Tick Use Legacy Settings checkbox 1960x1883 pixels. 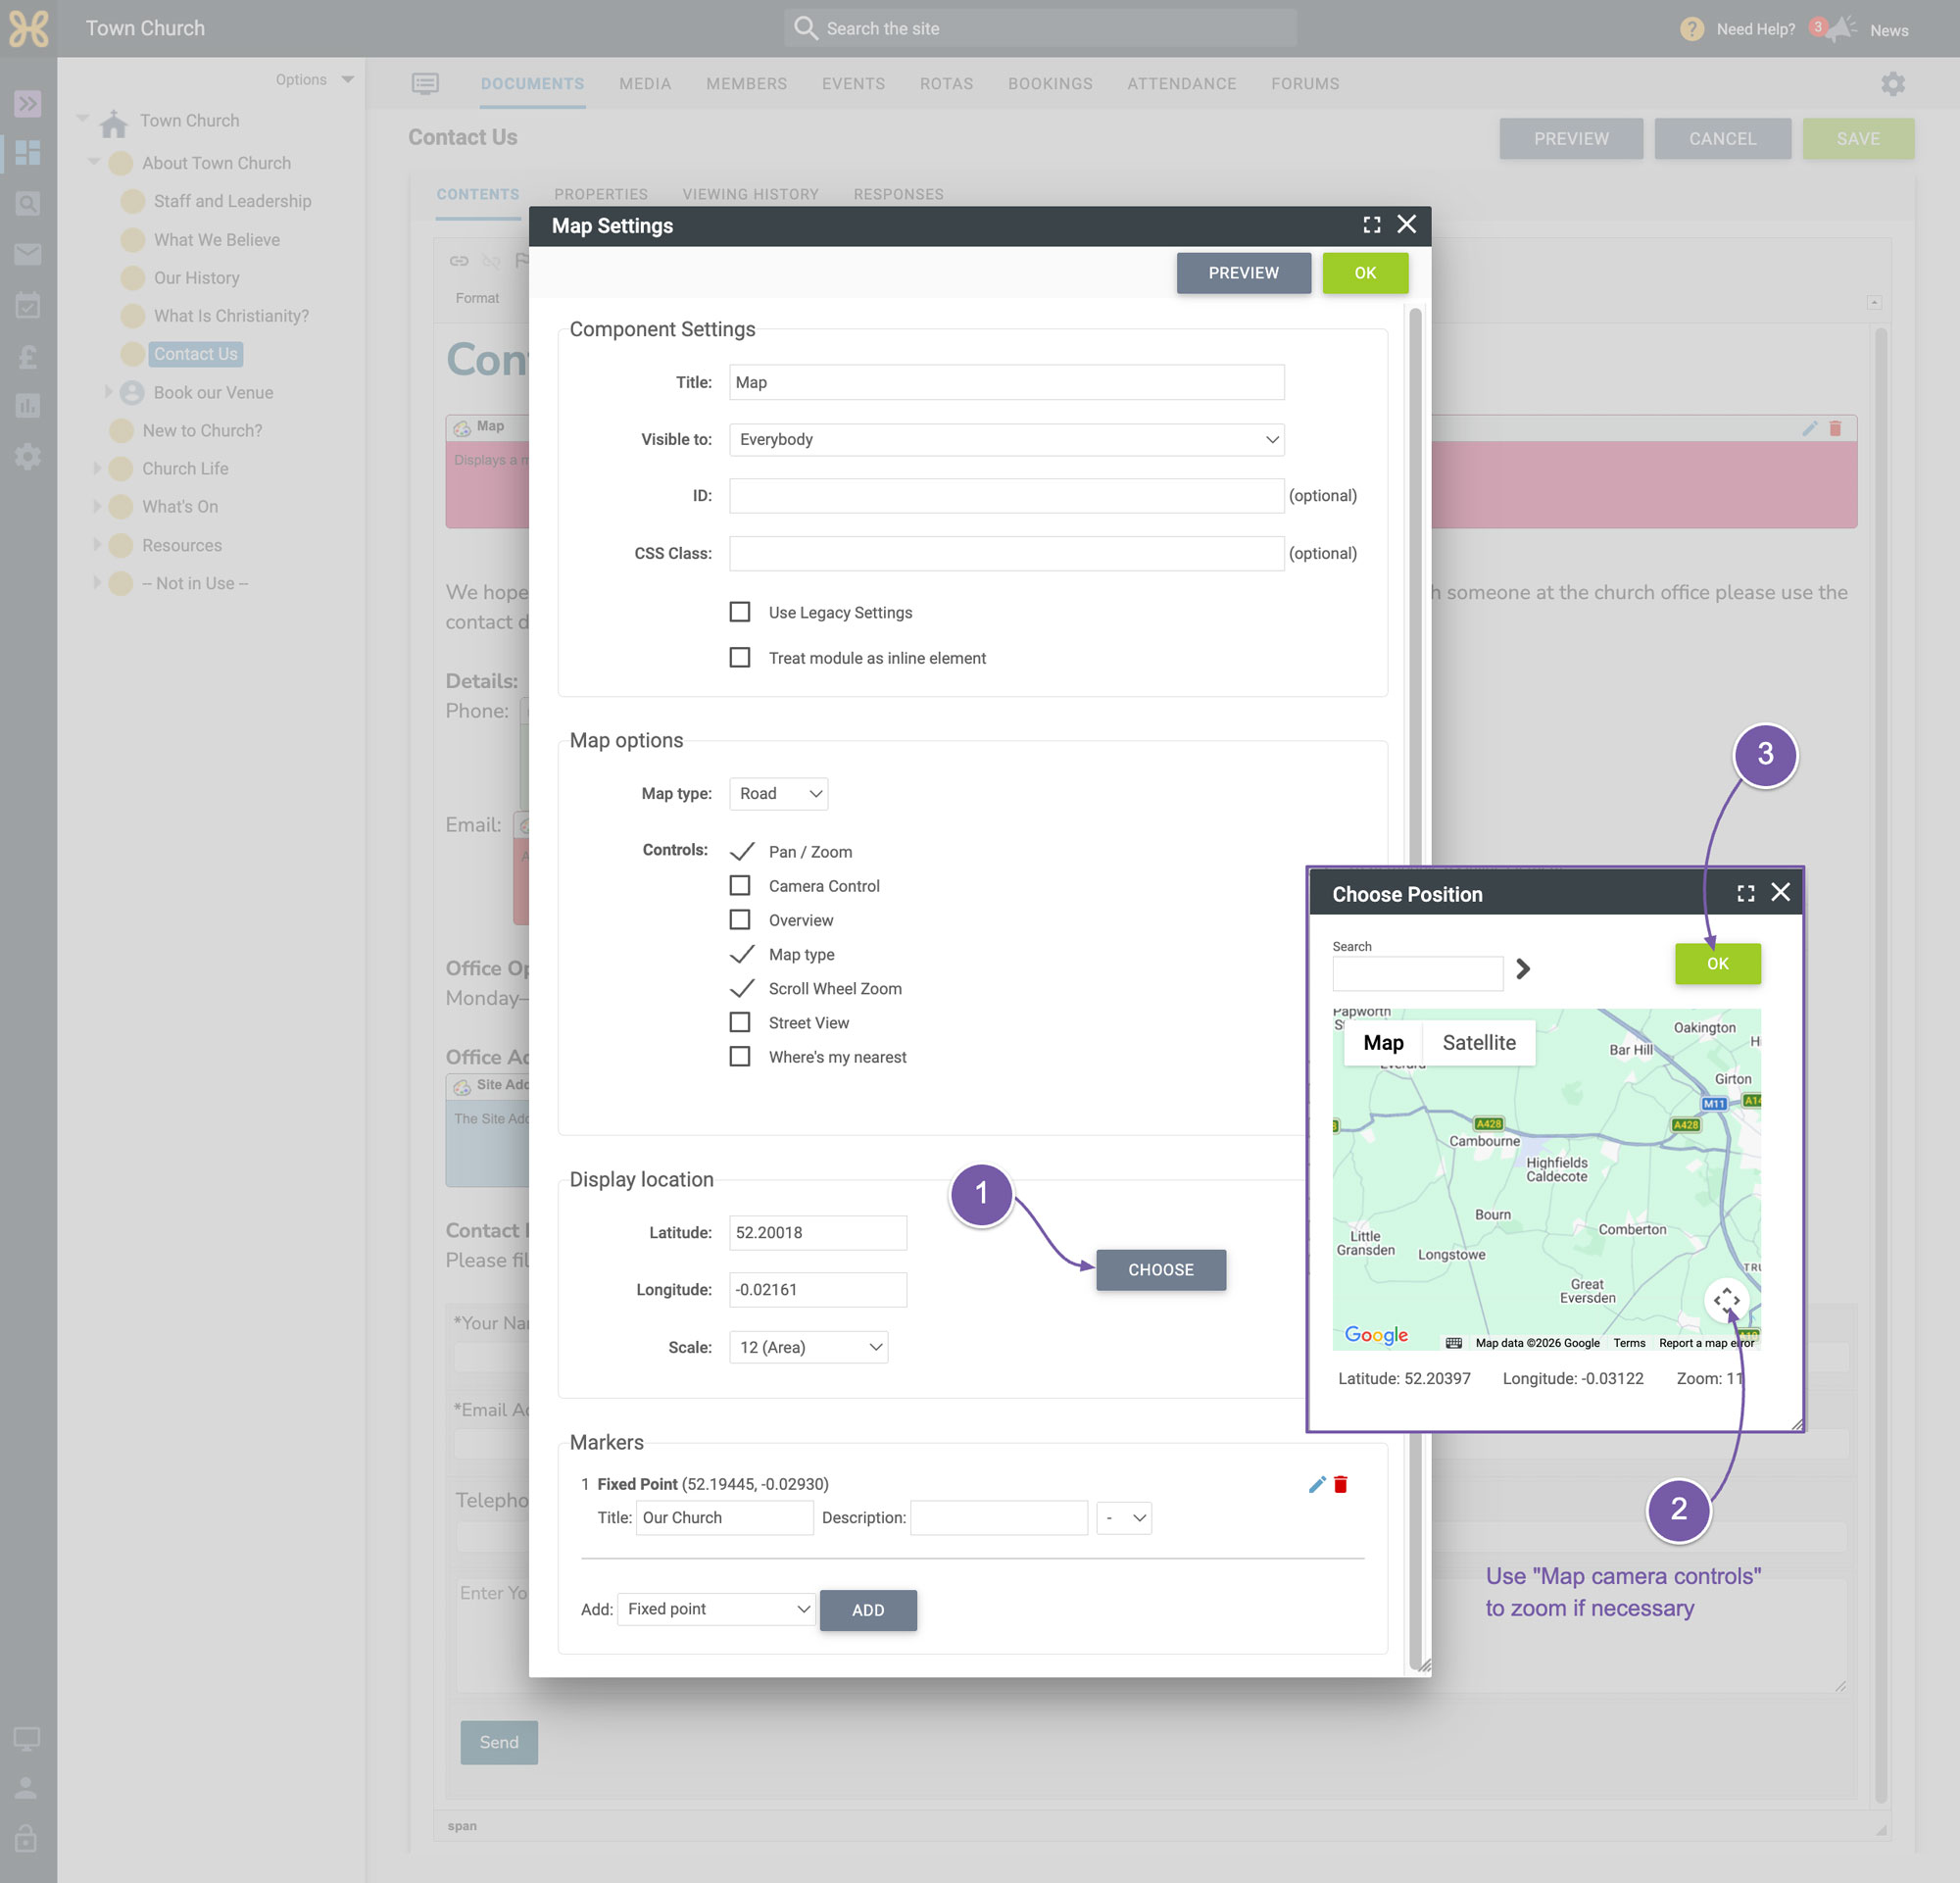click(740, 612)
